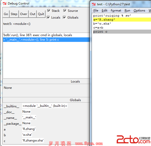
Task: Click code line c=a+b
Action: (x=98, y=28)
